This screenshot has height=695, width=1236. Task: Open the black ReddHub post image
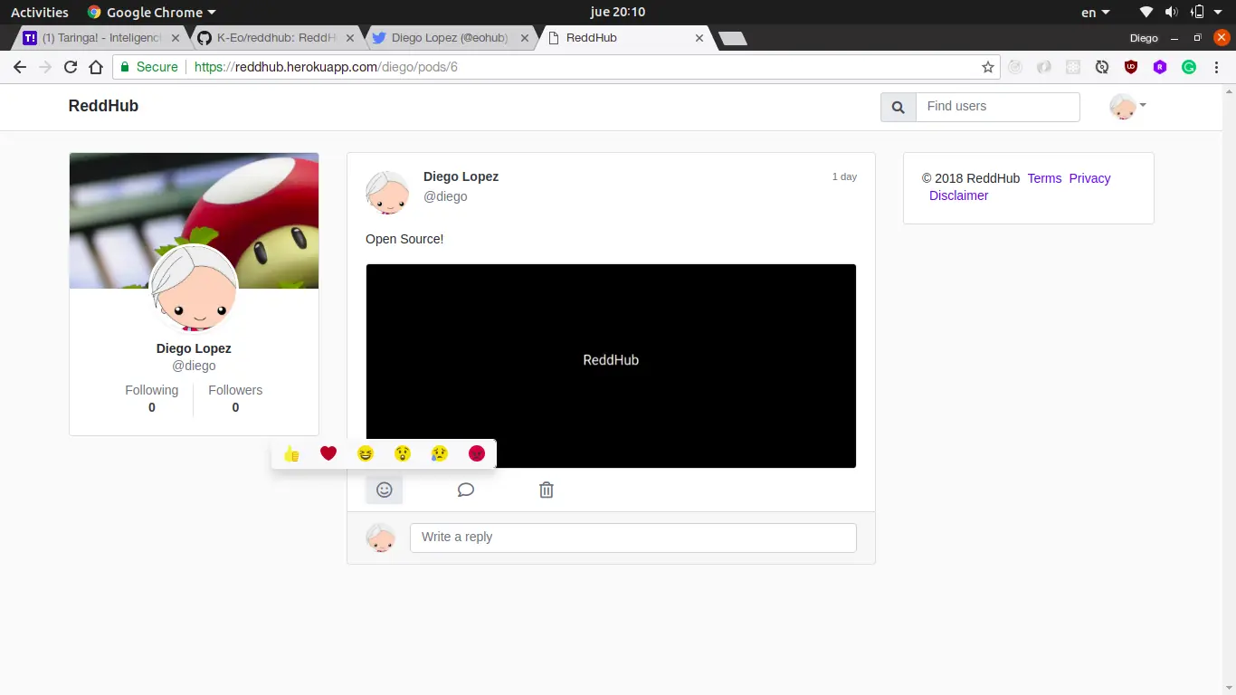coord(611,366)
